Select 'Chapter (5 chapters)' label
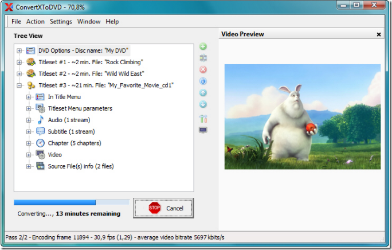Screen dimensions: 392x250 pyautogui.click(x=75, y=143)
